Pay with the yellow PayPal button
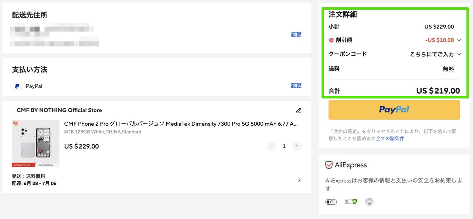 point(394,110)
